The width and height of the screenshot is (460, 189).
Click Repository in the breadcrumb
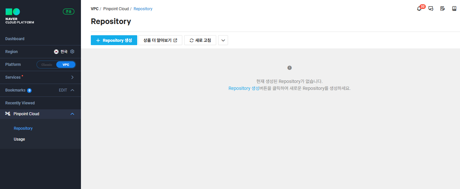[143, 9]
